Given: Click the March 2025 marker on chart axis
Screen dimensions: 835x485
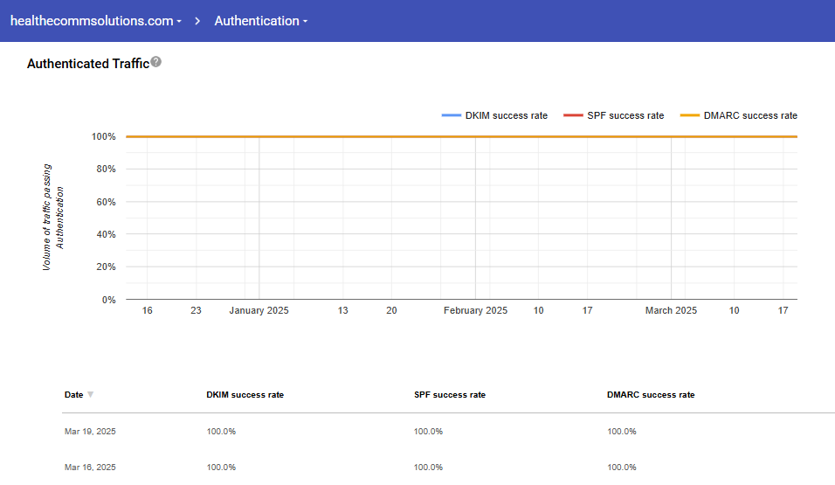Looking at the screenshot, I should point(671,310).
